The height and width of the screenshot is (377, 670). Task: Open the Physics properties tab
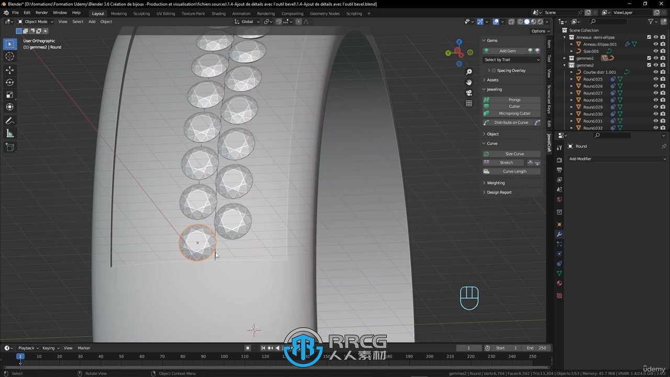click(559, 254)
